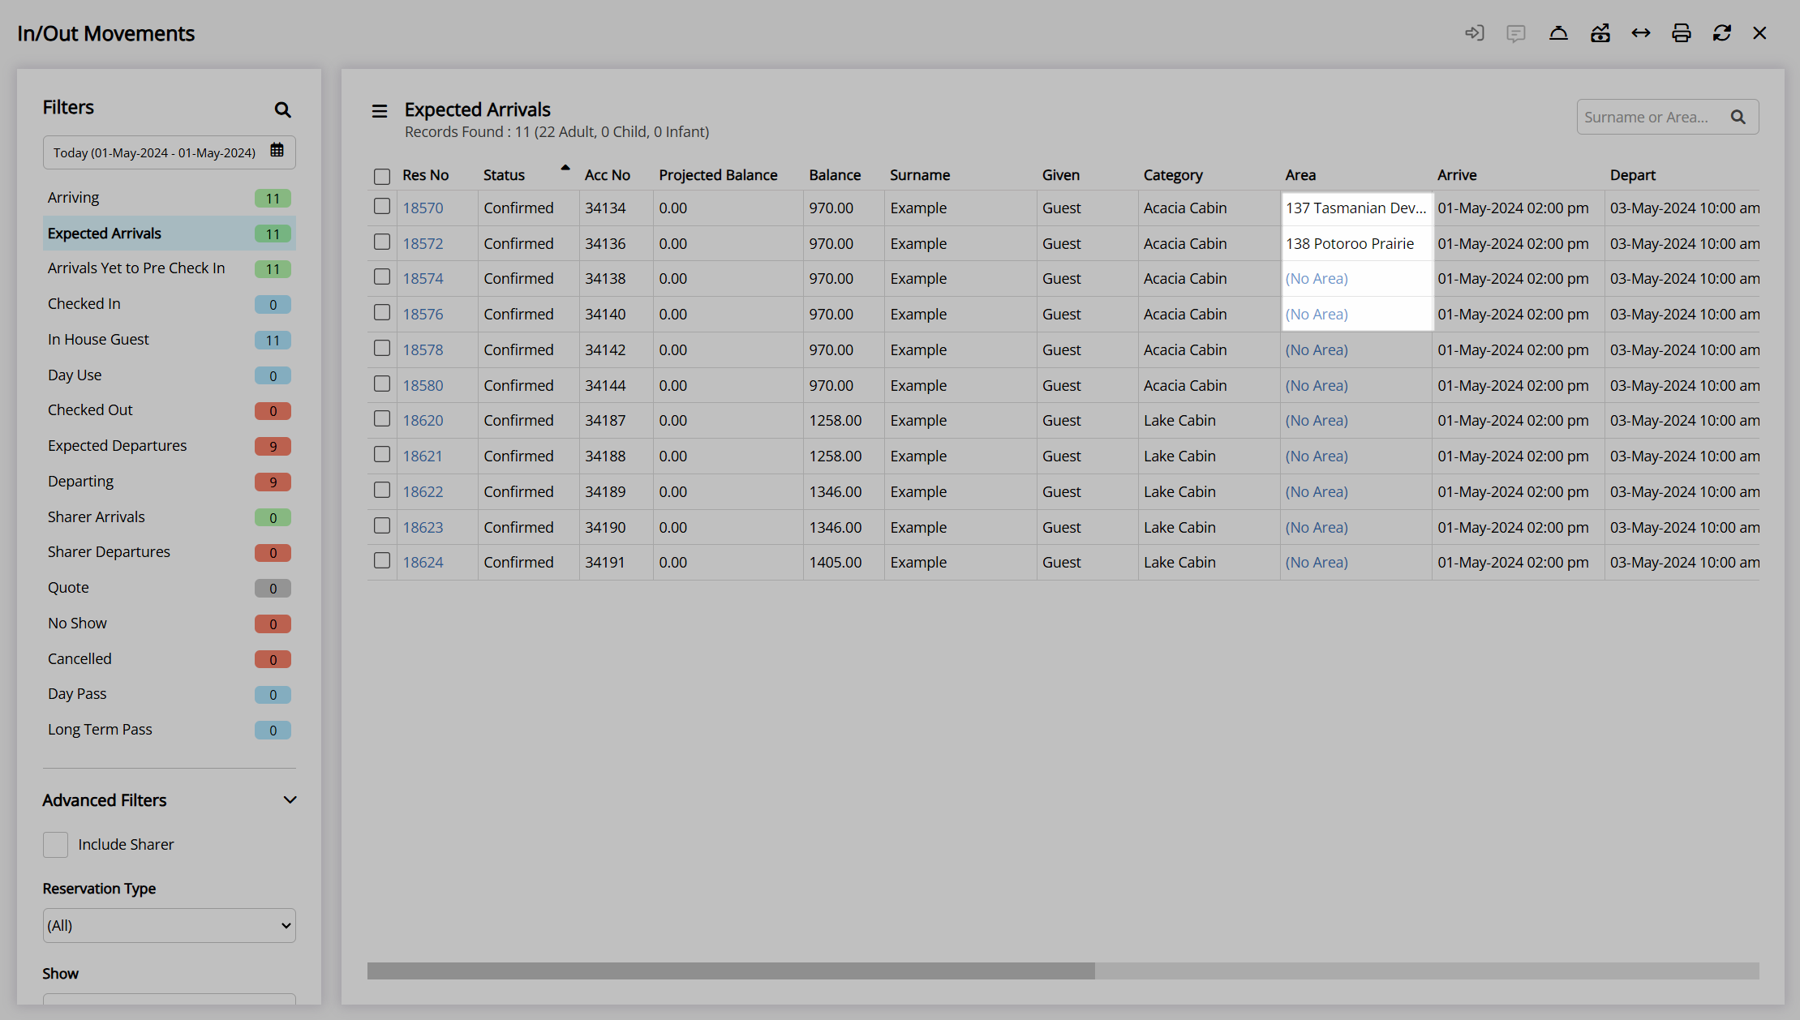Tick checkbox for reservation 18624
The width and height of the screenshot is (1800, 1020).
click(x=382, y=561)
